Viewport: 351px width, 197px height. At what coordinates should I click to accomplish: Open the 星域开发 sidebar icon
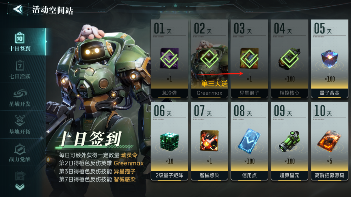(x=20, y=97)
